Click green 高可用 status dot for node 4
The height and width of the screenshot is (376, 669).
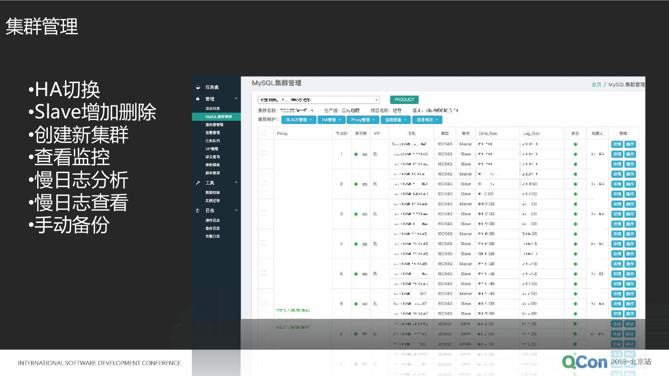point(356,244)
